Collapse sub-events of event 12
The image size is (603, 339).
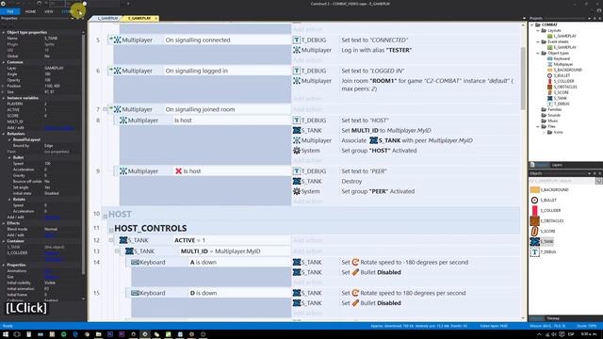coord(111,240)
